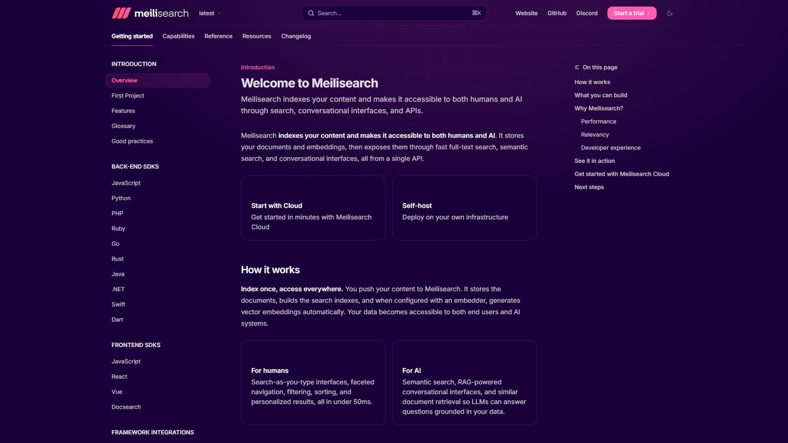Open the Self-host card
This screenshot has width=788, height=443.
464,208
